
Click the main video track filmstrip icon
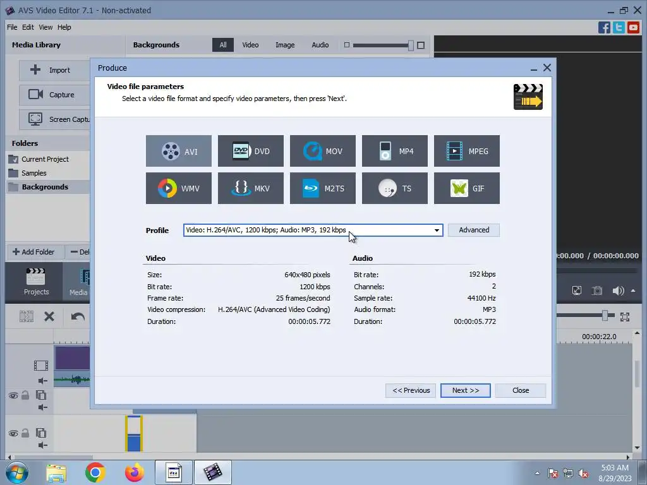pyautogui.click(x=41, y=366)
